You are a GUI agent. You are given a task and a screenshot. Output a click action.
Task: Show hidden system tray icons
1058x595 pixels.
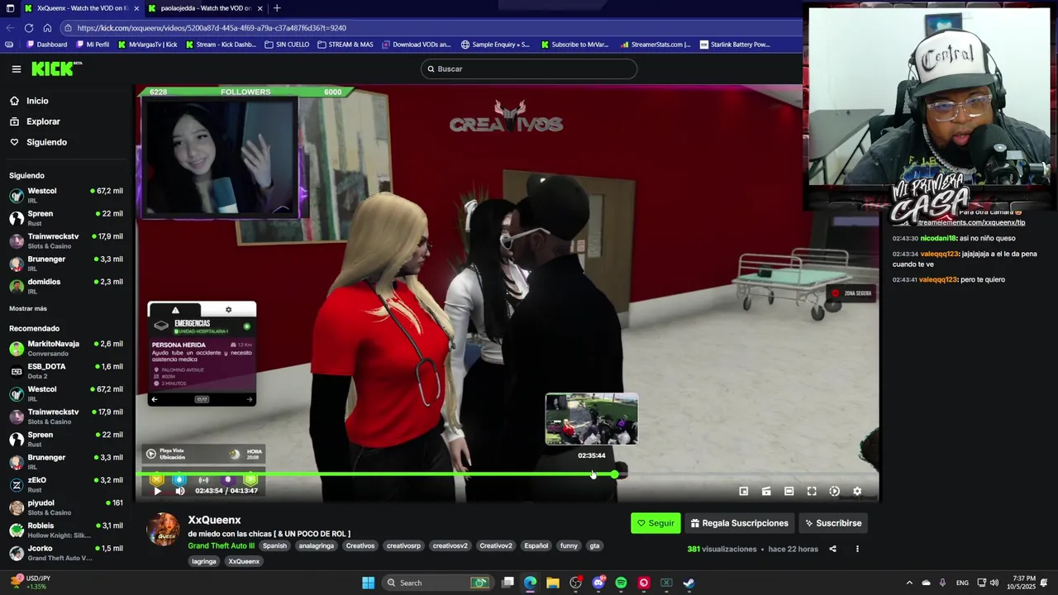(909, 583)
